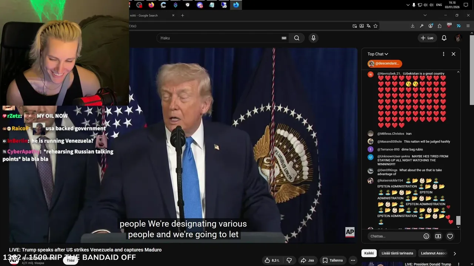Open the Super Chat dollar icon
This screenshot has height=266, width=474.
438,236
